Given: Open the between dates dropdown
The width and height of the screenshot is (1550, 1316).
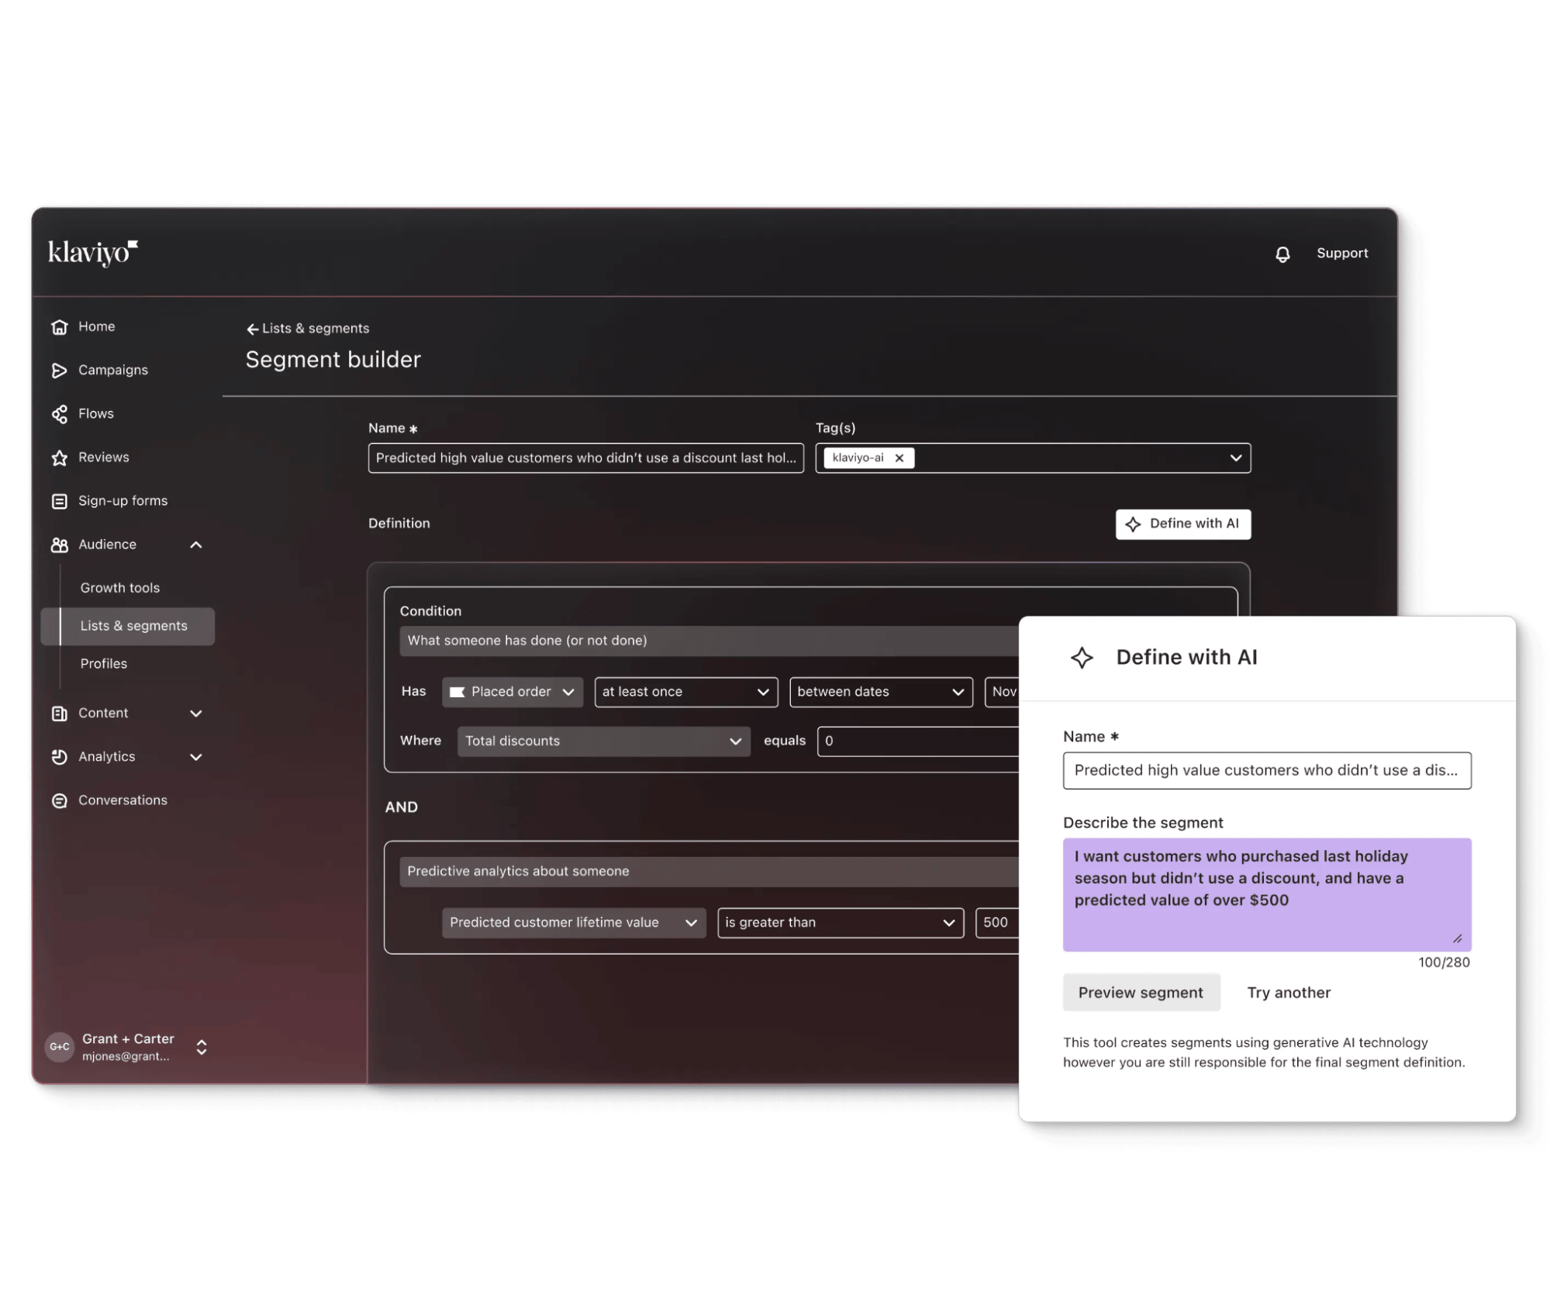Looking at the screenshot, I should 881,692.
